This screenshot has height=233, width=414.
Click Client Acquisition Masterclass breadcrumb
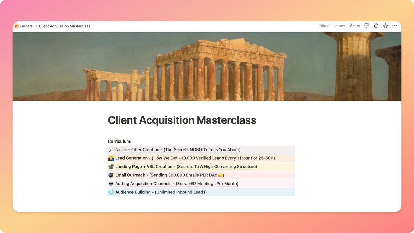[65, 26]
